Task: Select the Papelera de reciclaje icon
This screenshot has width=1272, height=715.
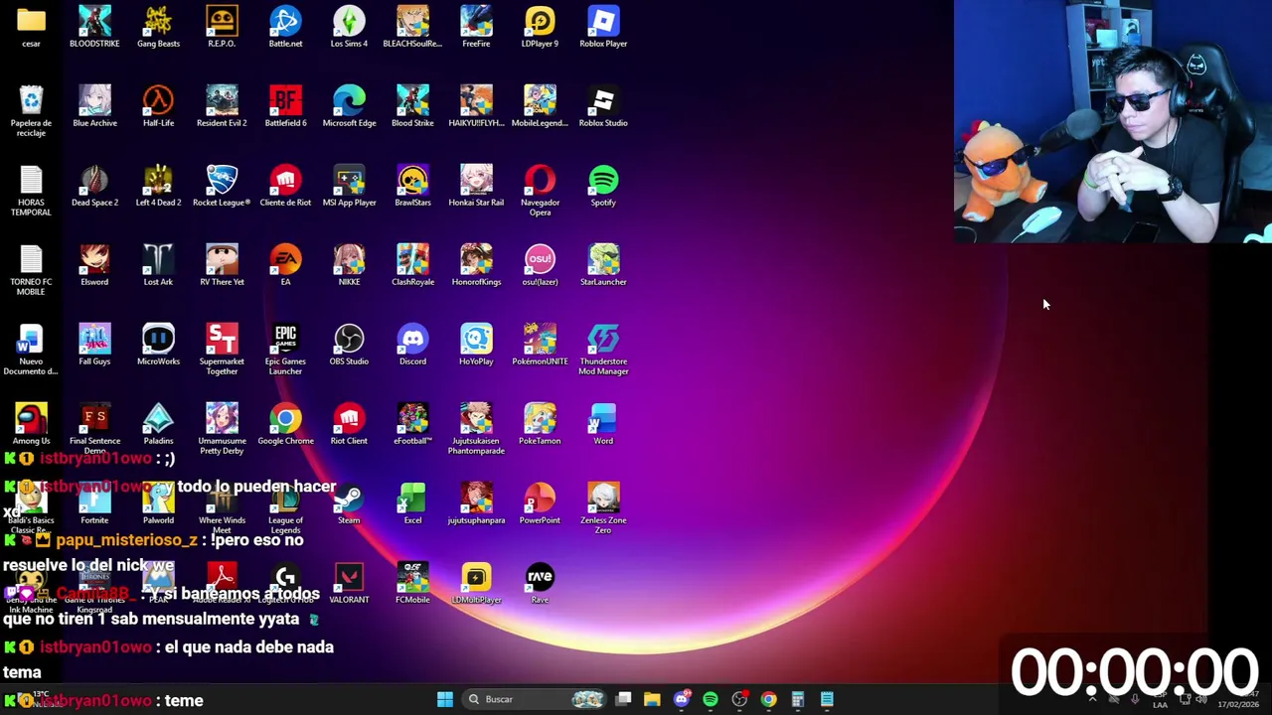Action: click(x=31, y=111)
